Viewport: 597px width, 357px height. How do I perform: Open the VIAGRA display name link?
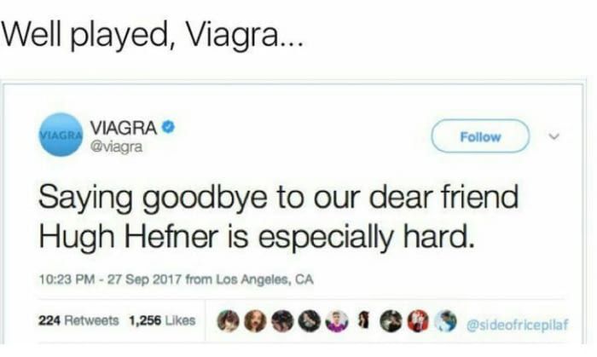coord(124,127)
